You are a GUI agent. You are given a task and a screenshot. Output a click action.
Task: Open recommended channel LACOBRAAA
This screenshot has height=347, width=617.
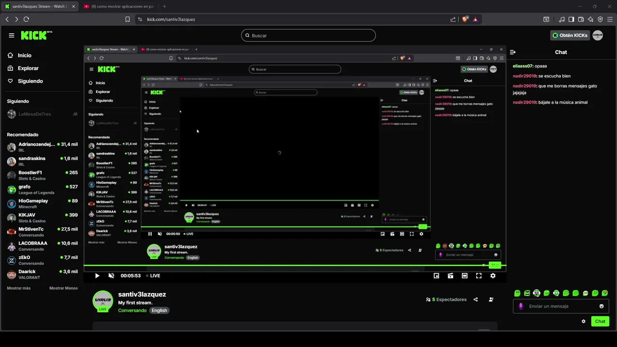pyautogui.click(x=42, y=246)
